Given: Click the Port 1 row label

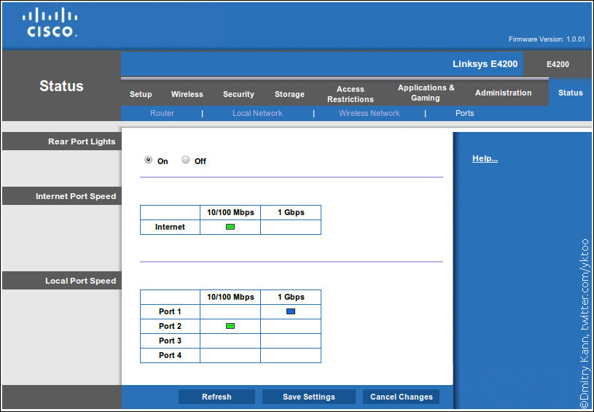Looking at the screenshot, I should pos(170,311).
